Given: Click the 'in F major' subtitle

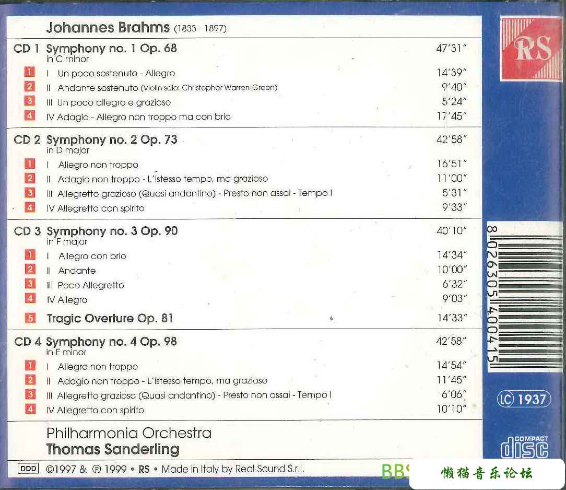Looking at the screenshot, I should pos(67,242).
